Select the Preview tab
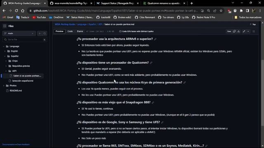The width and height of the screenshot is (264, 148). click(x=59, y=31)
